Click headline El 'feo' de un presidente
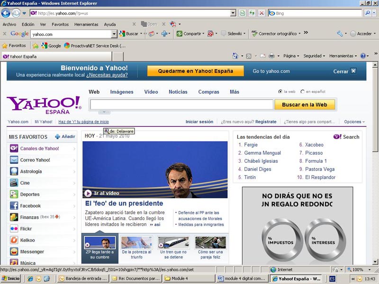The height and width of the screenshot is (284, 379). point(124,204)
